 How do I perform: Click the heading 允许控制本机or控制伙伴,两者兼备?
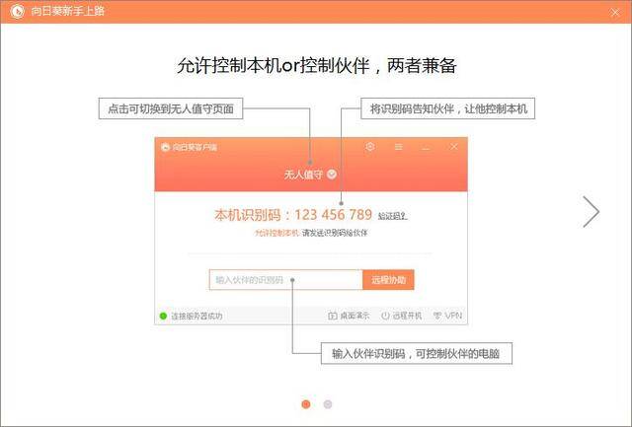point(316,65)
